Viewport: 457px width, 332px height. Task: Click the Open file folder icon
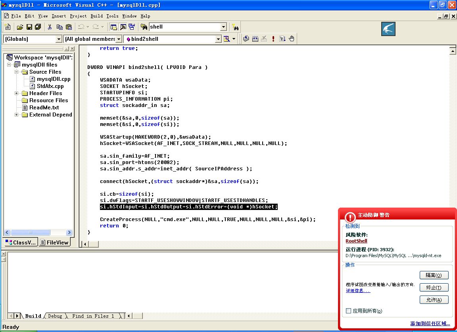pyautogui.click(x=20, y=27)
